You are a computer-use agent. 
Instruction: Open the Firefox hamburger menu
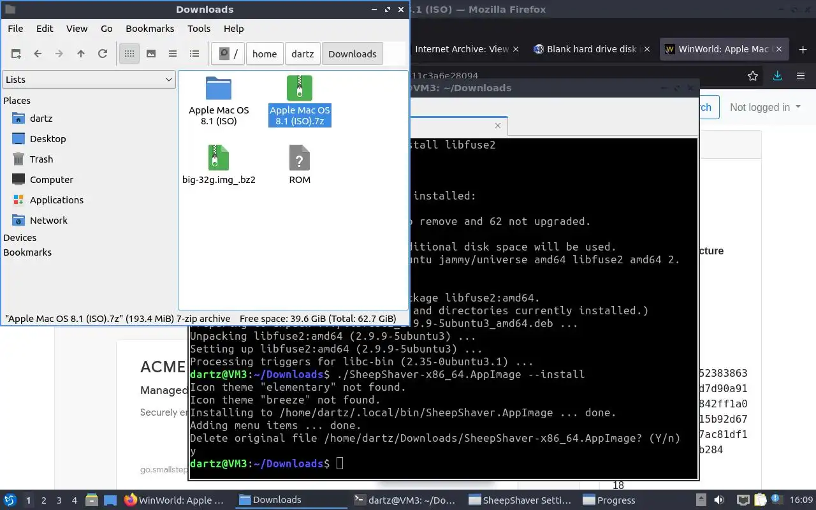point(801,76)
